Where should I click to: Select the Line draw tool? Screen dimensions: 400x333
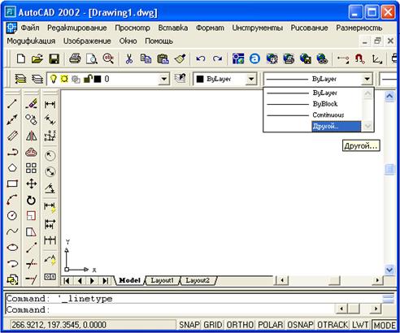(x=12, y=104)
